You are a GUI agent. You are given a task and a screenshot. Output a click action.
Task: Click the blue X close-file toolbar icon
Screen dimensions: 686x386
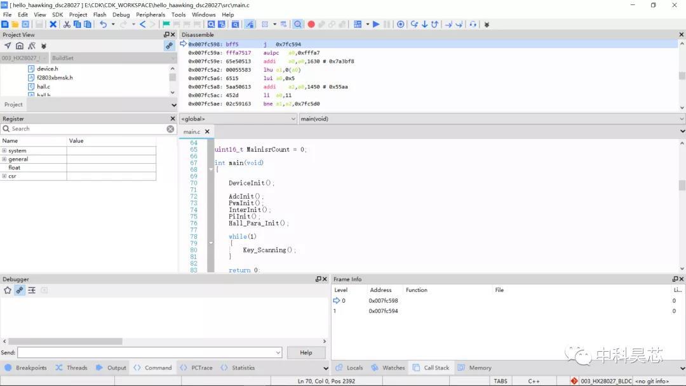(53, 25)
